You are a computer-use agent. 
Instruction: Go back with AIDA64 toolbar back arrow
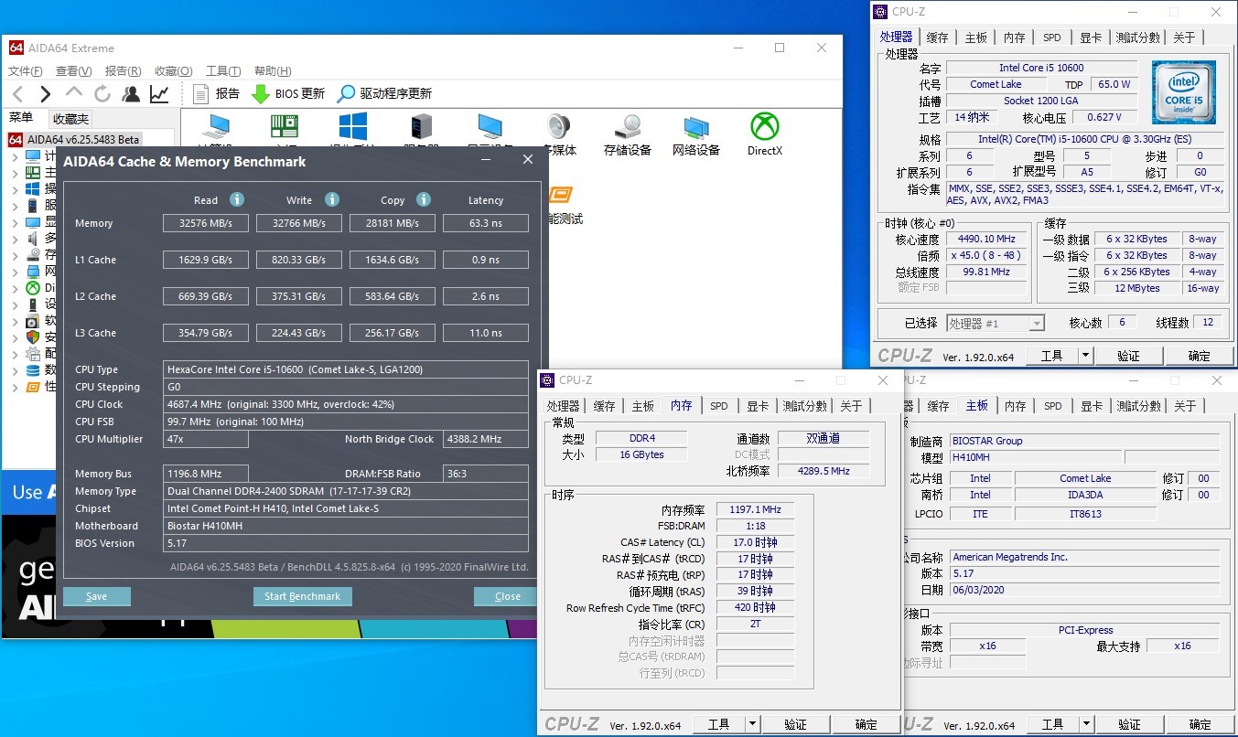coord(17,93)
